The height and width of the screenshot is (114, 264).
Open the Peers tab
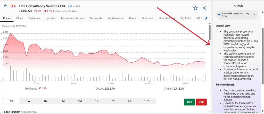coord(133,18)
